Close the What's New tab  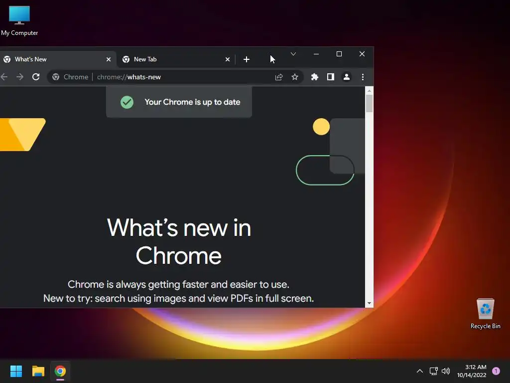click(x=108, y=59)
